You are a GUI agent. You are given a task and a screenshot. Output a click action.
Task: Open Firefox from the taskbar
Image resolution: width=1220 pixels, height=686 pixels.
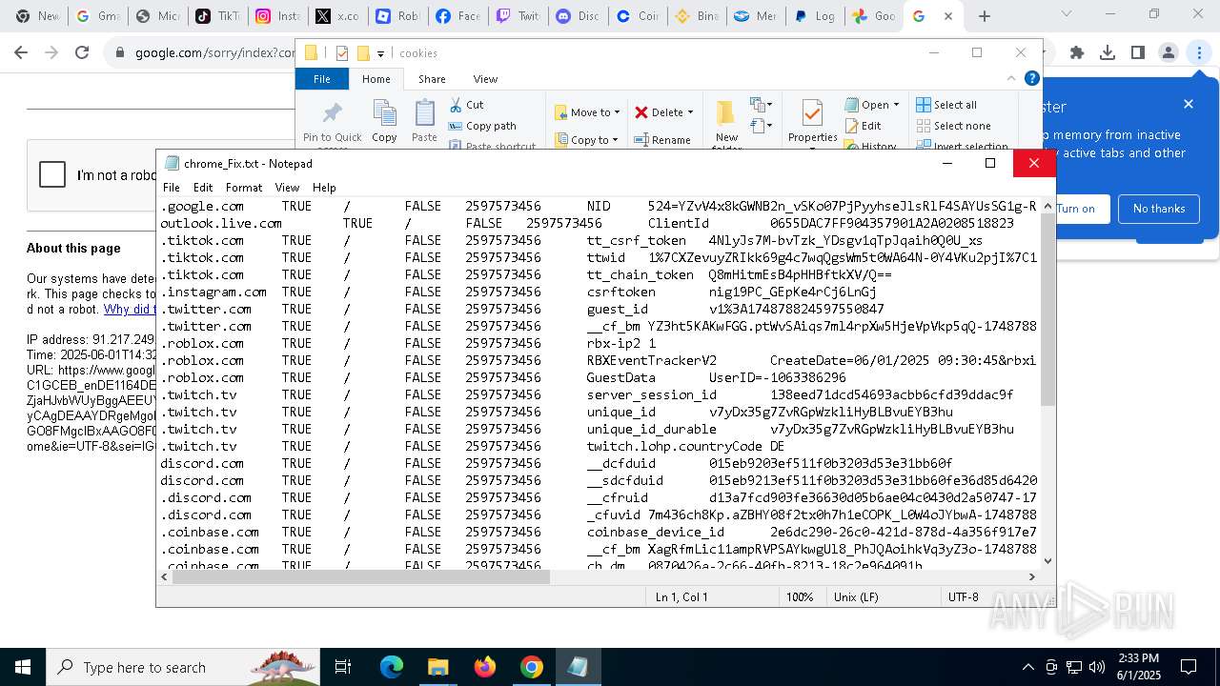click(x=485, y=667)
